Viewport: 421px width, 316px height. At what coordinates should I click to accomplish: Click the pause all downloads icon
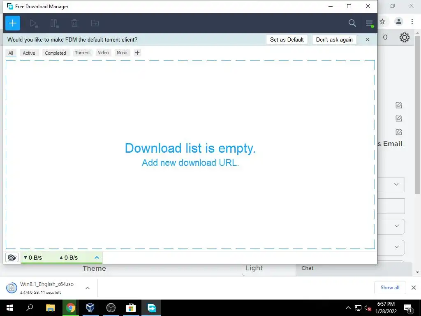[x=55, y=23]
